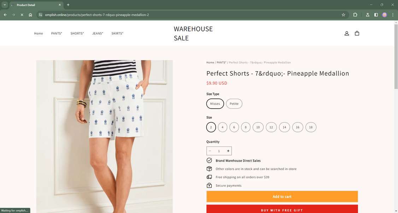
Task: Open the browser extensions puzzle icon
Action: pyautogui.click(x=355, y=15)
